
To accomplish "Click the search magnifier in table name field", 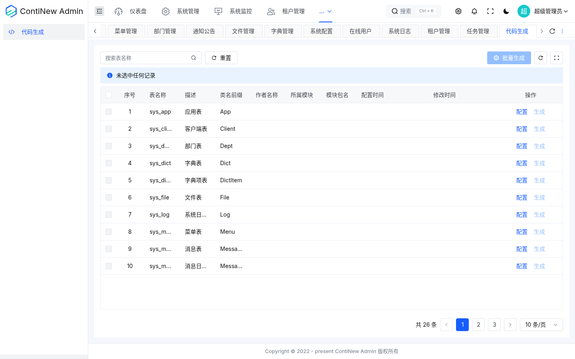I will pos(194,58).
